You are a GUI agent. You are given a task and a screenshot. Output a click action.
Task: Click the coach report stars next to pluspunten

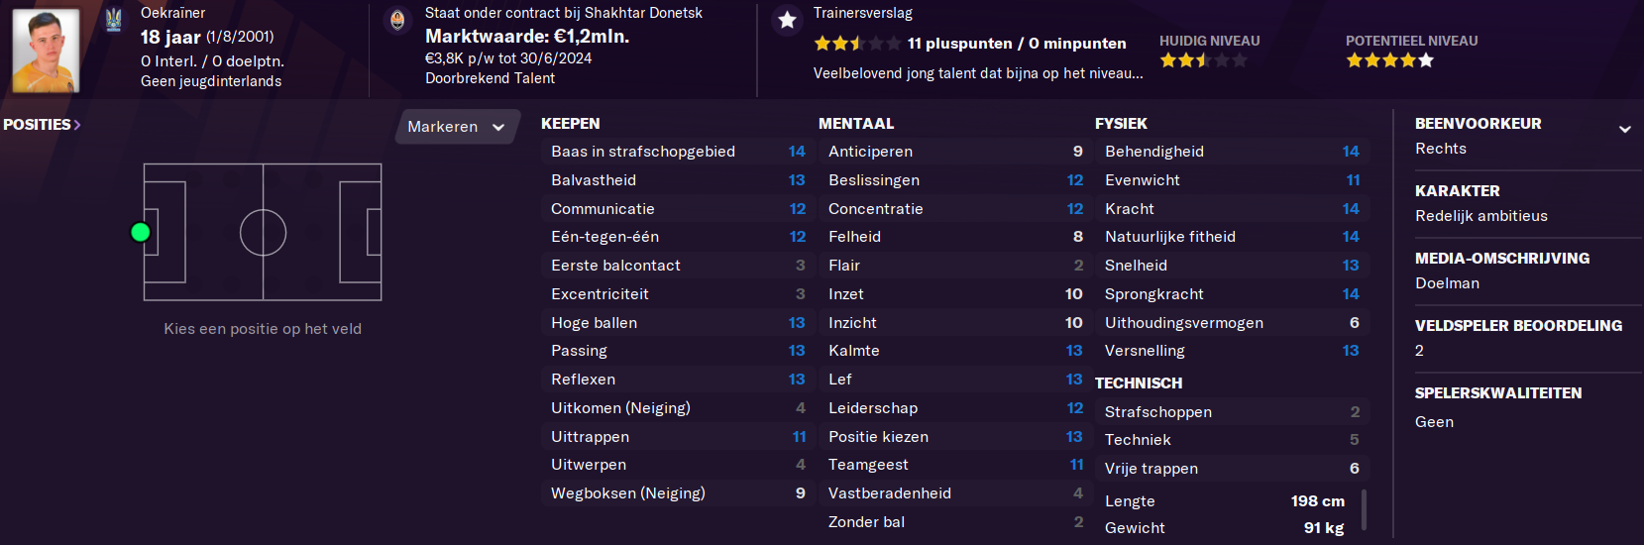point(857,44)
